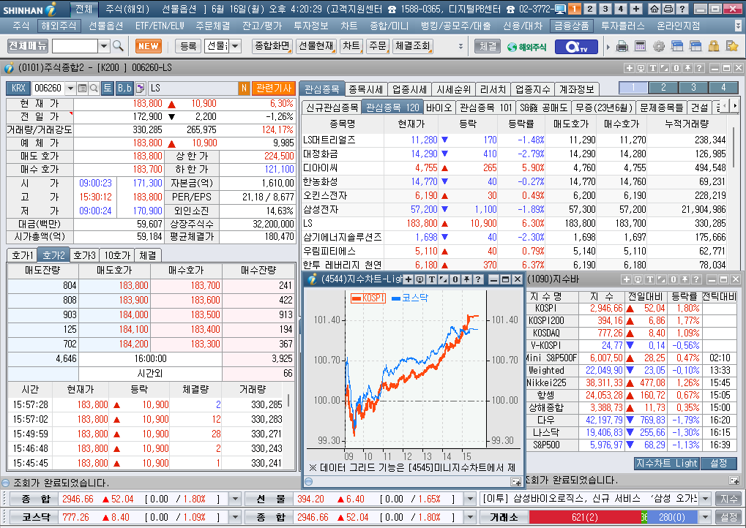This screenshot has height=528, width=746.
Task: Click the search magnifier beside the 전체메뉴 field
Action: pyautogui.click(x=118, y=46)
